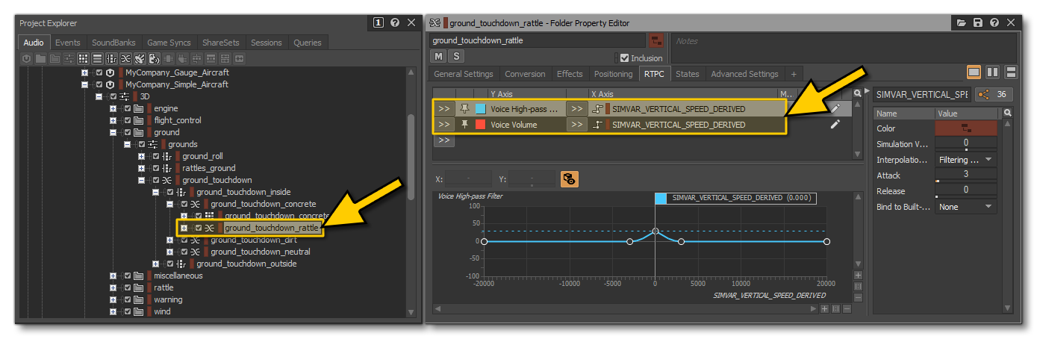
Task: Click the search icon above RTPC list
Action: point(859,94)
